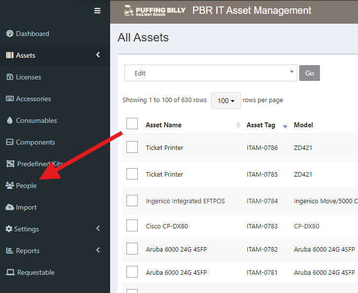This screenshot has height=293, width=358.
Task: Click the Settings gear icon
Action: pyautogui.click(x=9, y=229)
